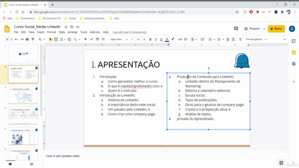Viewport: 299px width, 168px height.
Task: Click the Fill color bucket icon
Action: [85, 39]
